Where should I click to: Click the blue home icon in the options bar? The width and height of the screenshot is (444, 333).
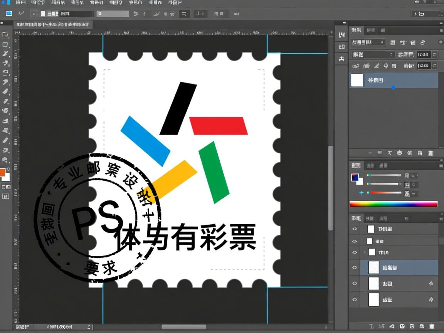tap(8, 13)
